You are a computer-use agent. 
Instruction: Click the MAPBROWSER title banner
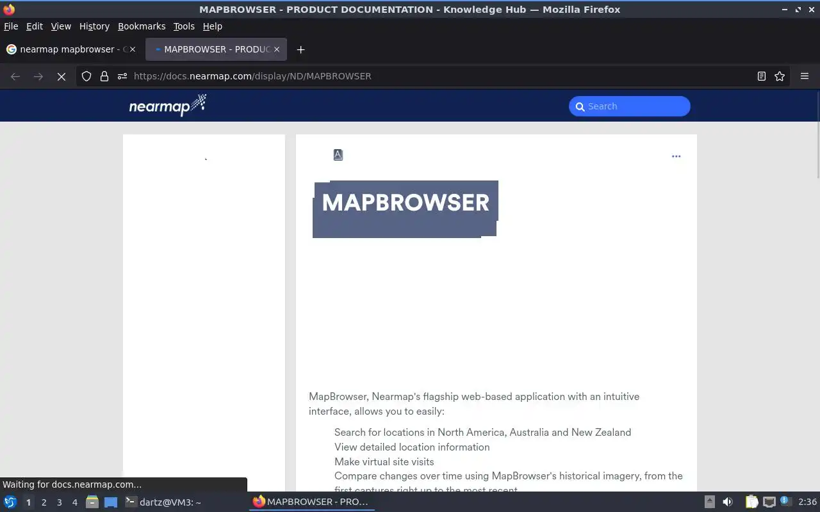406,209
